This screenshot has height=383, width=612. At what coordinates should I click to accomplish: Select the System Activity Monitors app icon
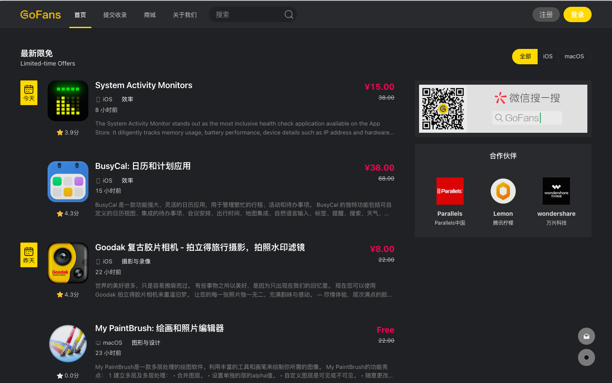click(x=68, y=101)
